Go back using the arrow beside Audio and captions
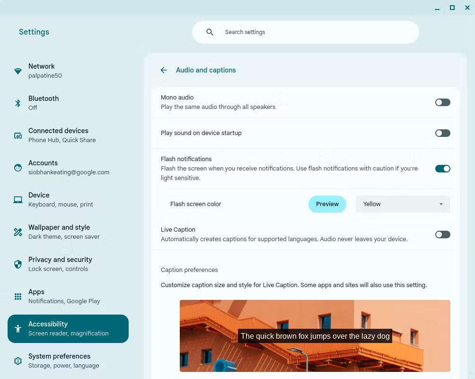 pyautogui.click(x=164, y=70)
